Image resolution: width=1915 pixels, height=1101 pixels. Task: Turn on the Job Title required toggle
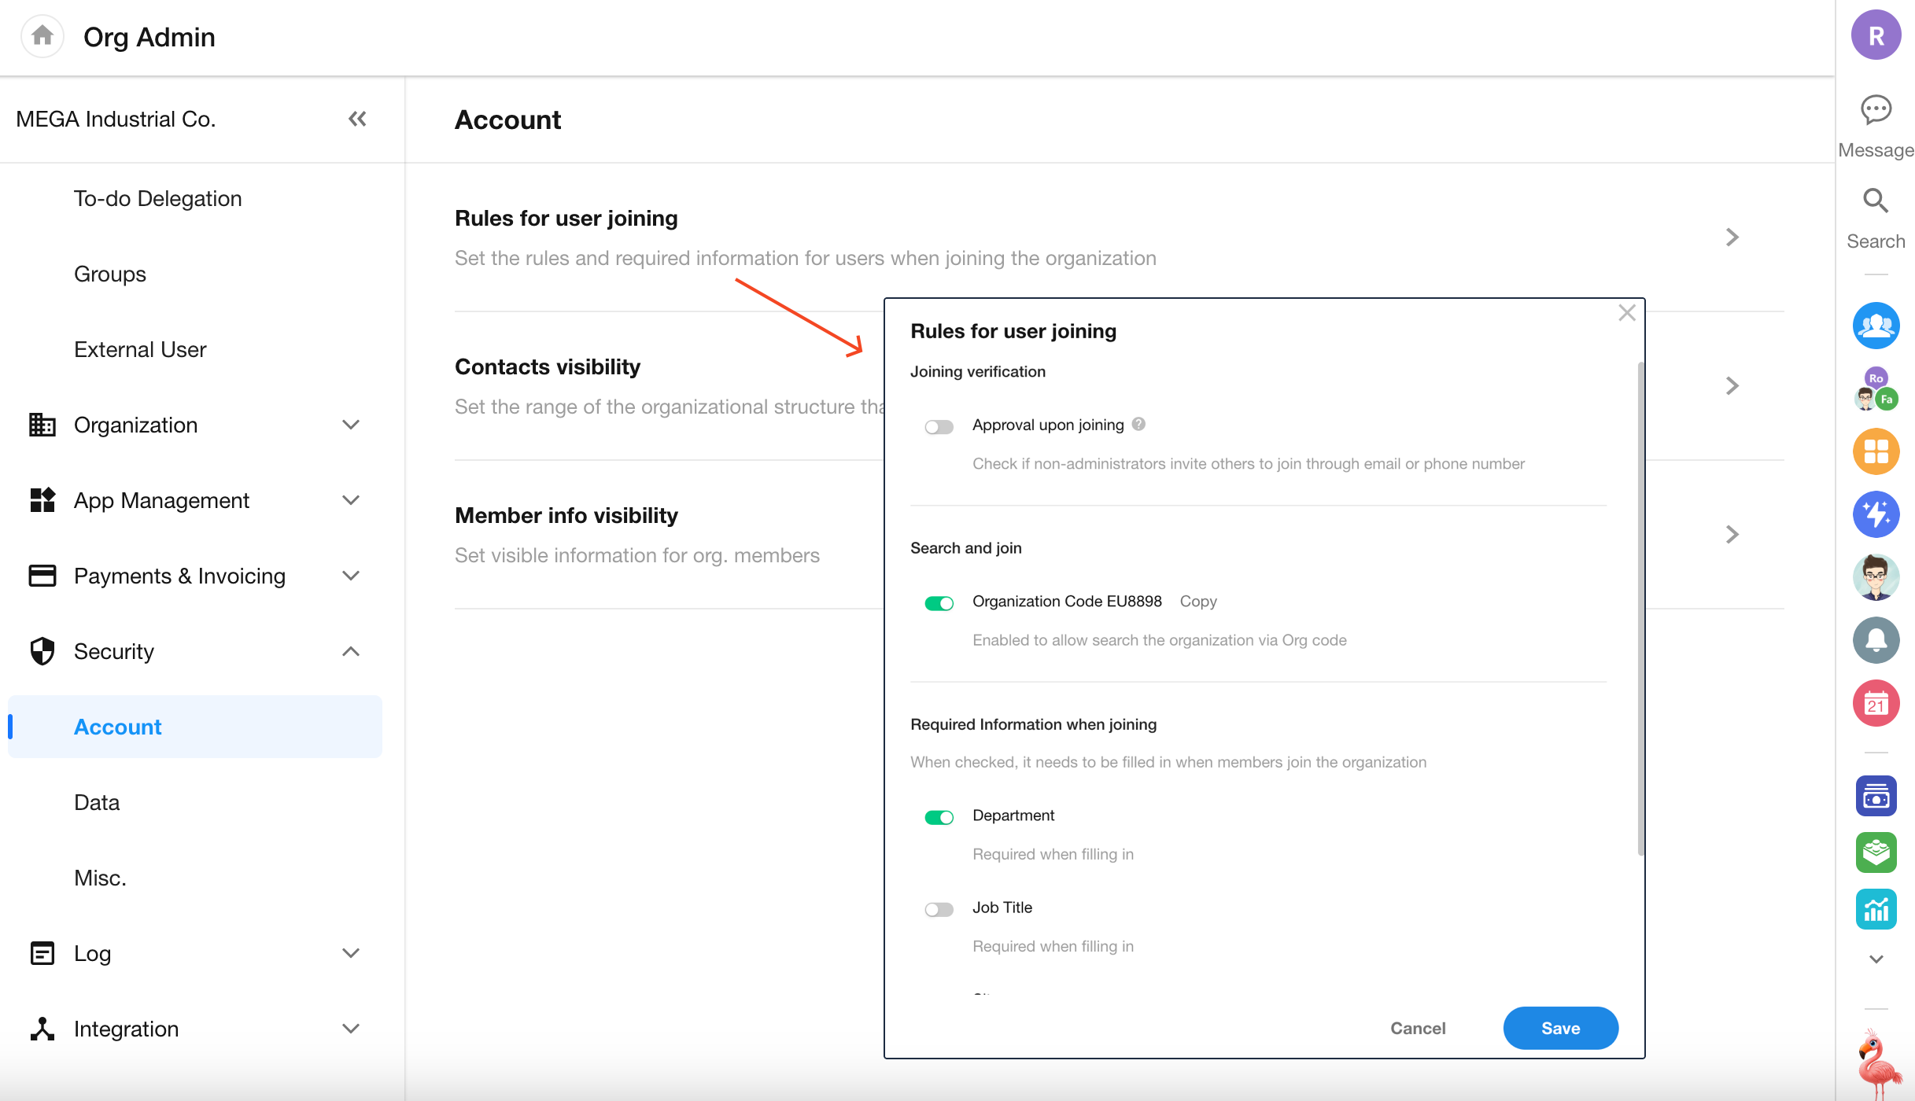(x=939, y=910)
